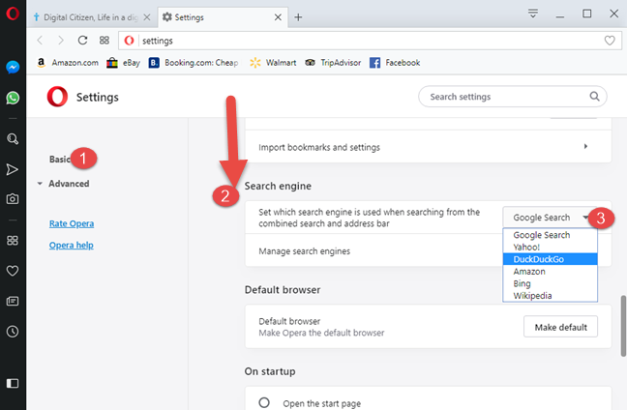Screen dimensions: 627x410
Task: Toggle the sidebar panel at the bottom
Action: (13, 384)
